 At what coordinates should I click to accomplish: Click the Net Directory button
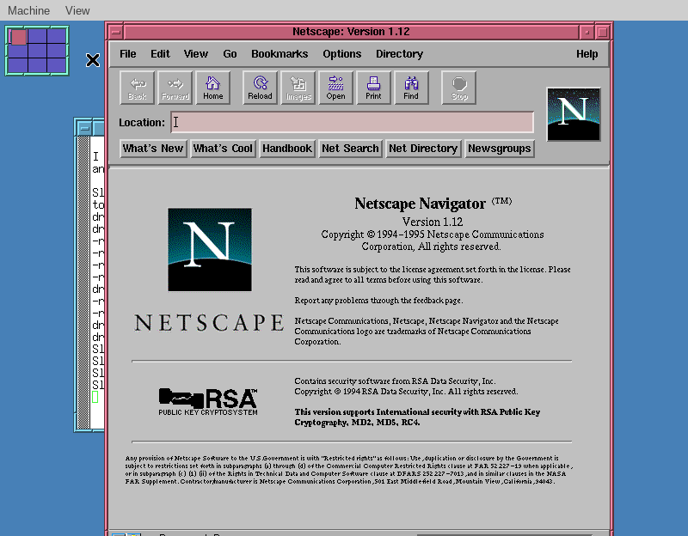coord(423,149)
